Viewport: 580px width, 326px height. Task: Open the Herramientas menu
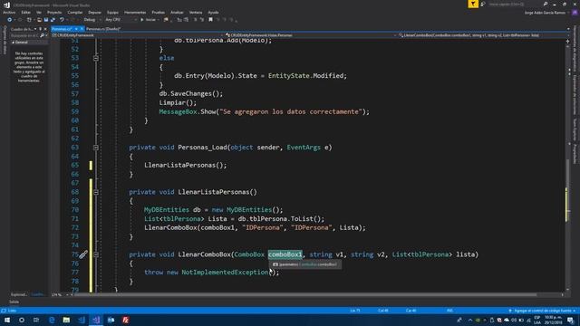click(135, 12)
